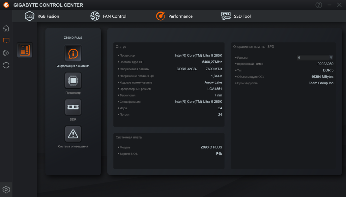Close the Gigabyte Control Center window
346x197 pixels.
point(339,5)
